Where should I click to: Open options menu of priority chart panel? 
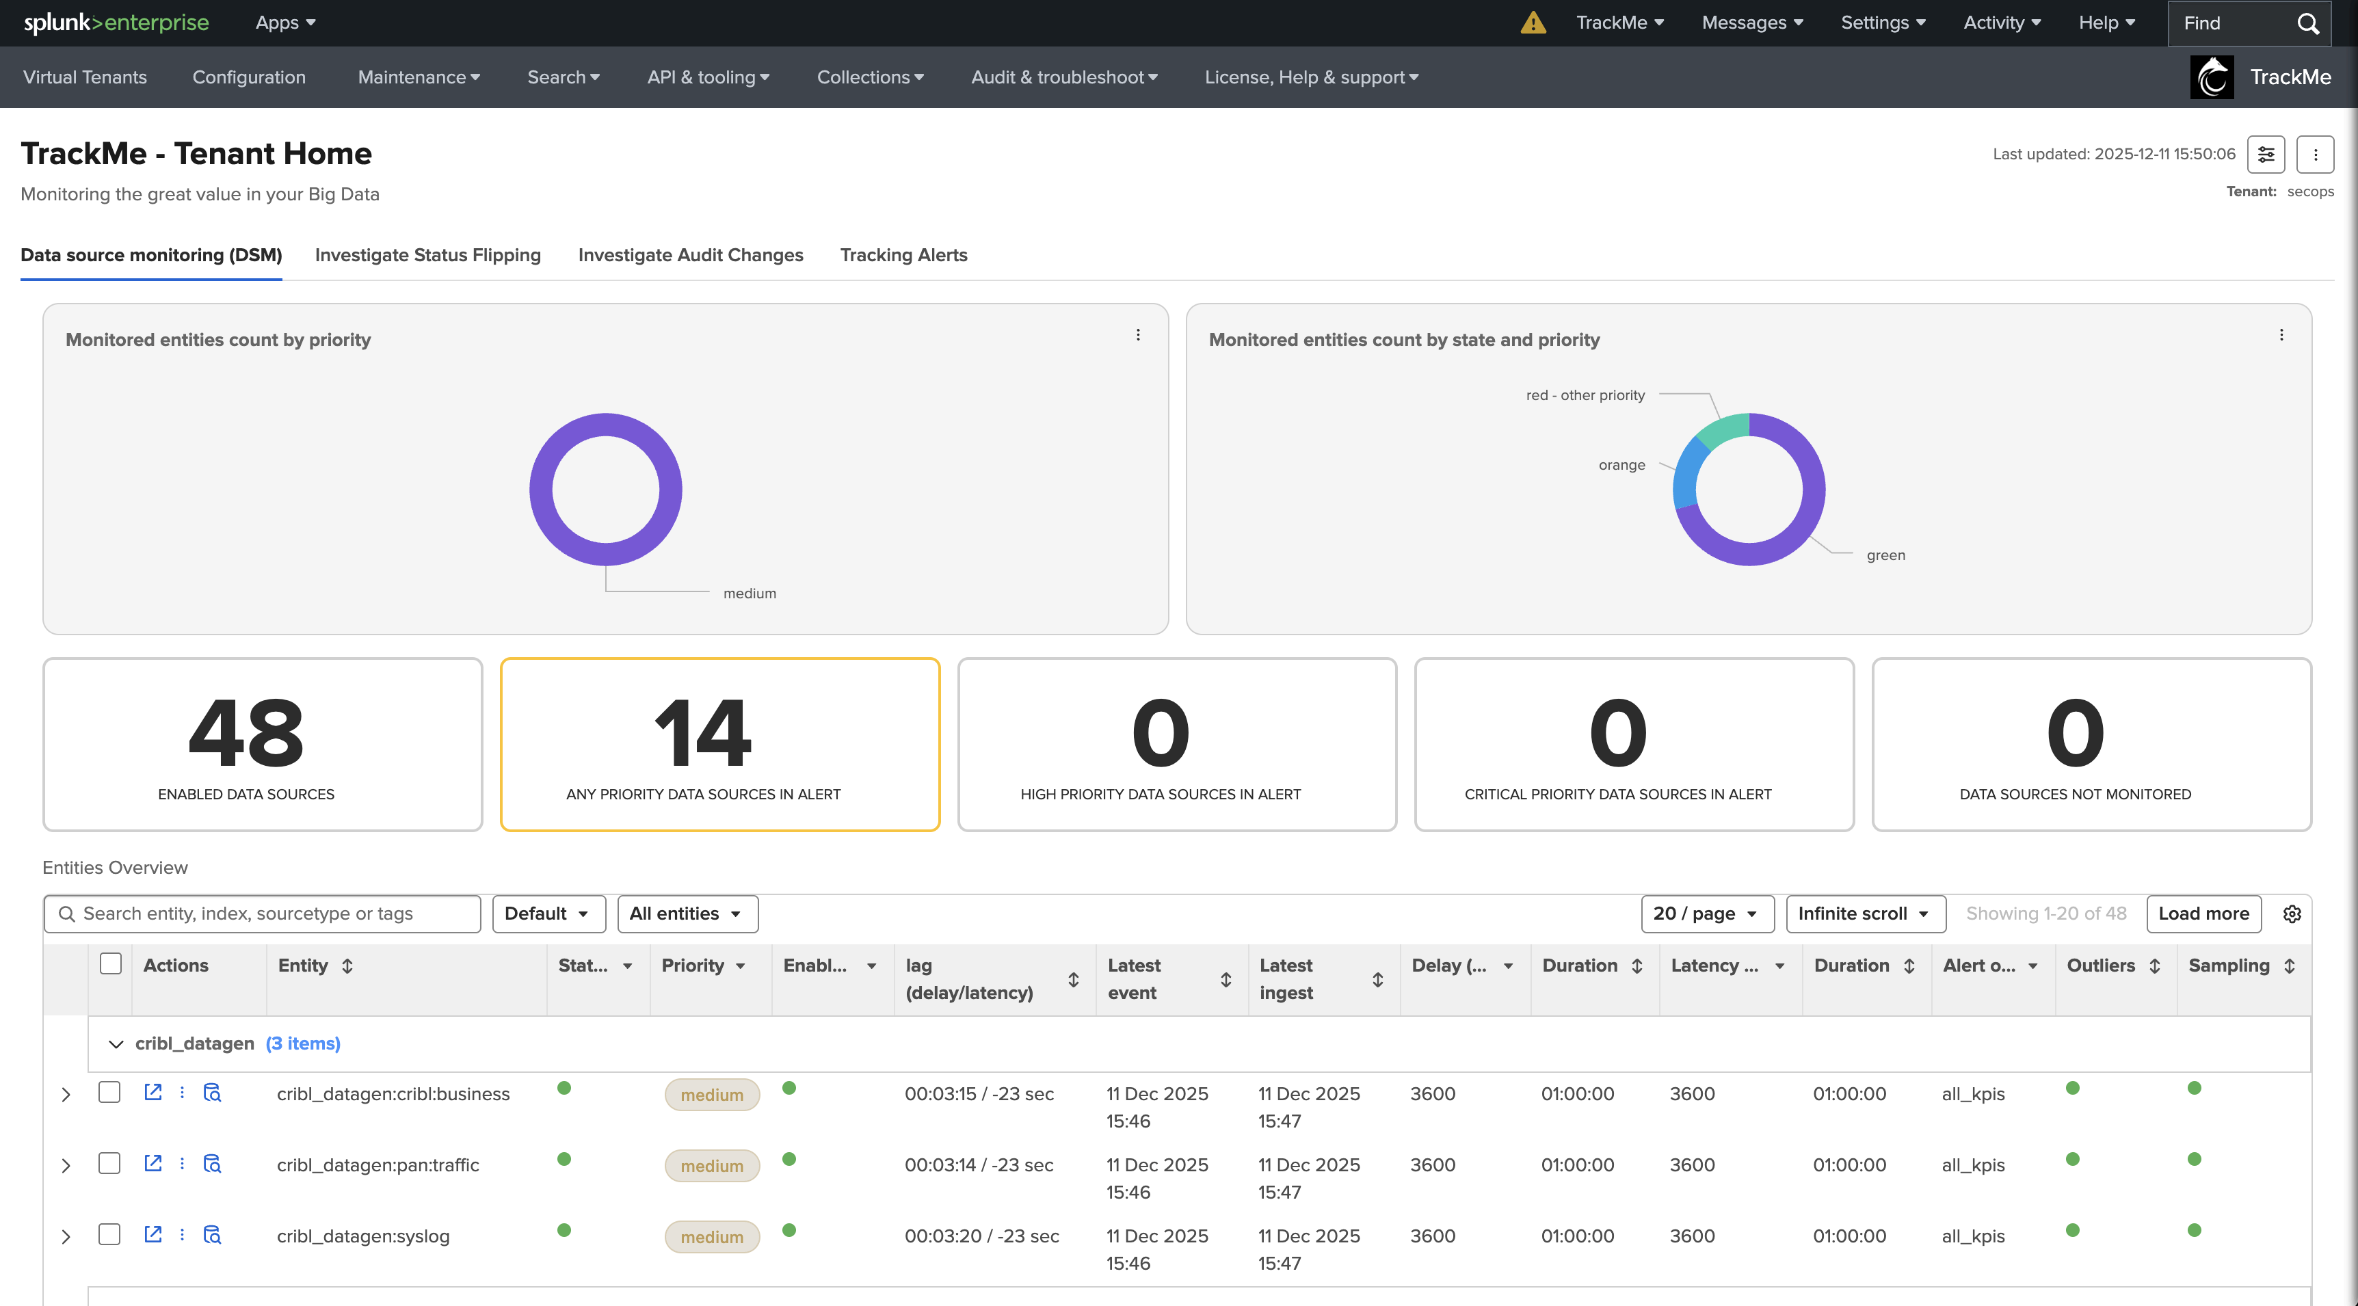point(1138,335)
